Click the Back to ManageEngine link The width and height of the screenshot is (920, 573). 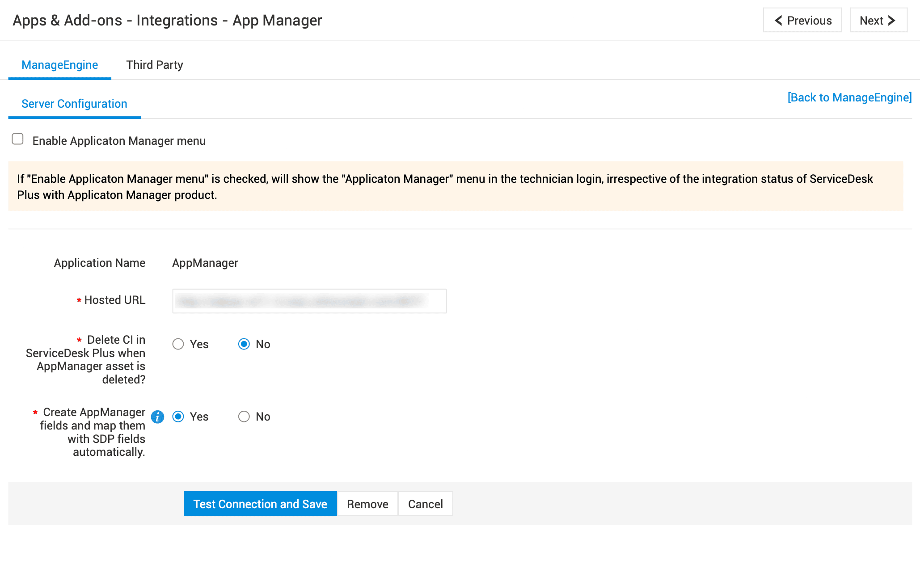[x=849, y=97]
